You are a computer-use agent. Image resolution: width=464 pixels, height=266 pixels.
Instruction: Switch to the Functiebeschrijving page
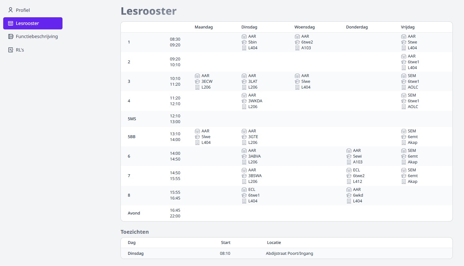coord(37,36)
